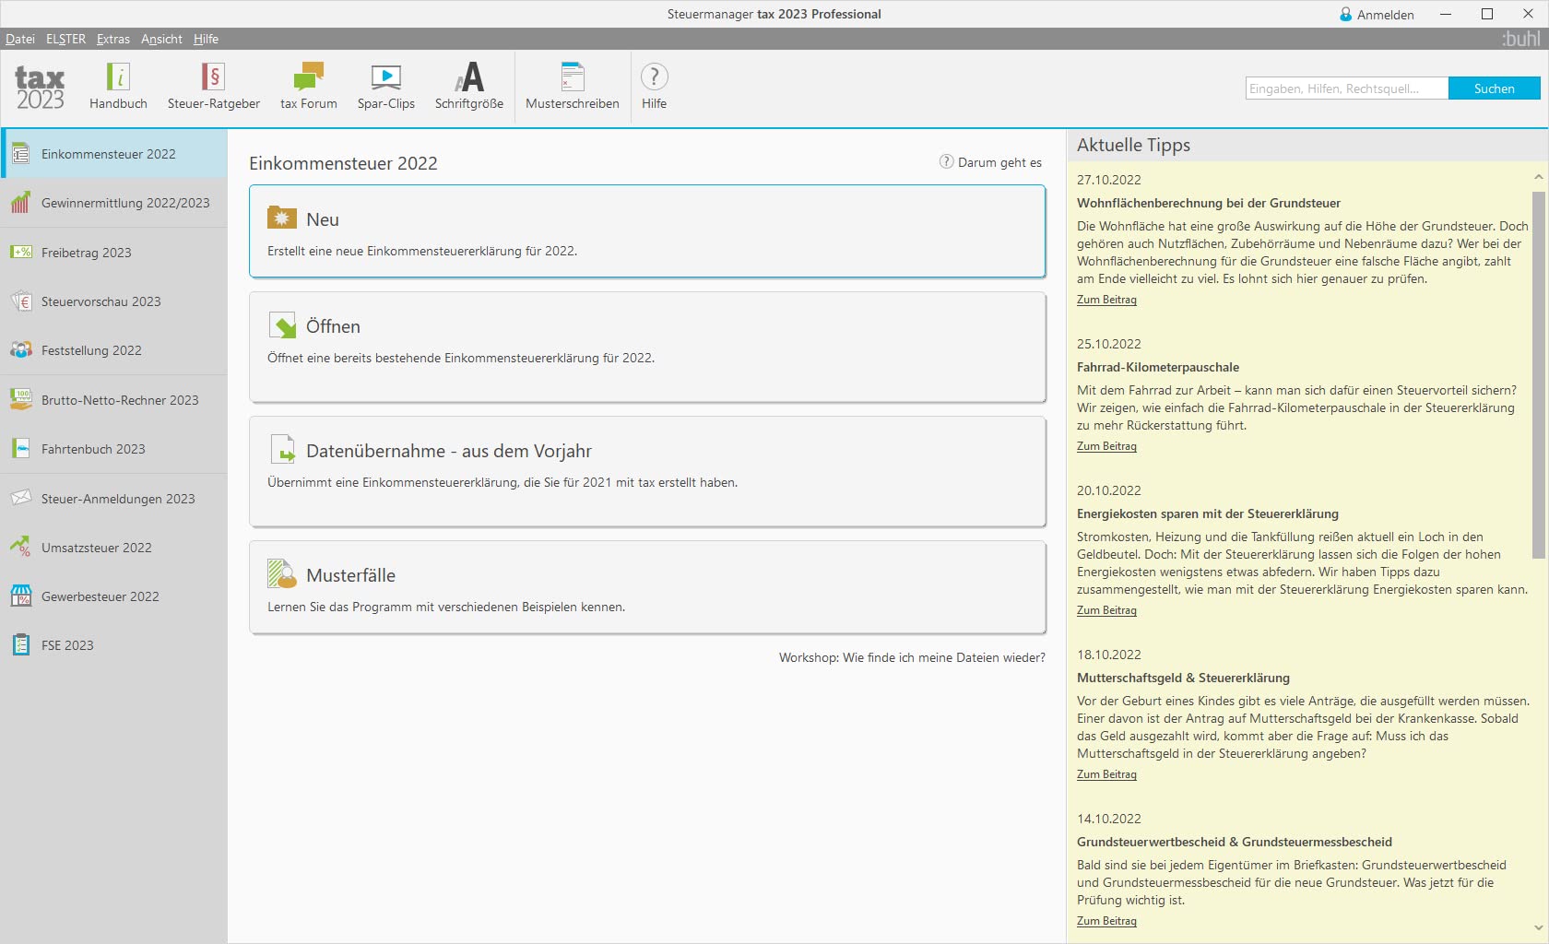Click headline Wohnflächenberechnung bei der Grundsteuer
Image resolution: width=1549 pixels, height=944 pixels.
pos(1208,203)
